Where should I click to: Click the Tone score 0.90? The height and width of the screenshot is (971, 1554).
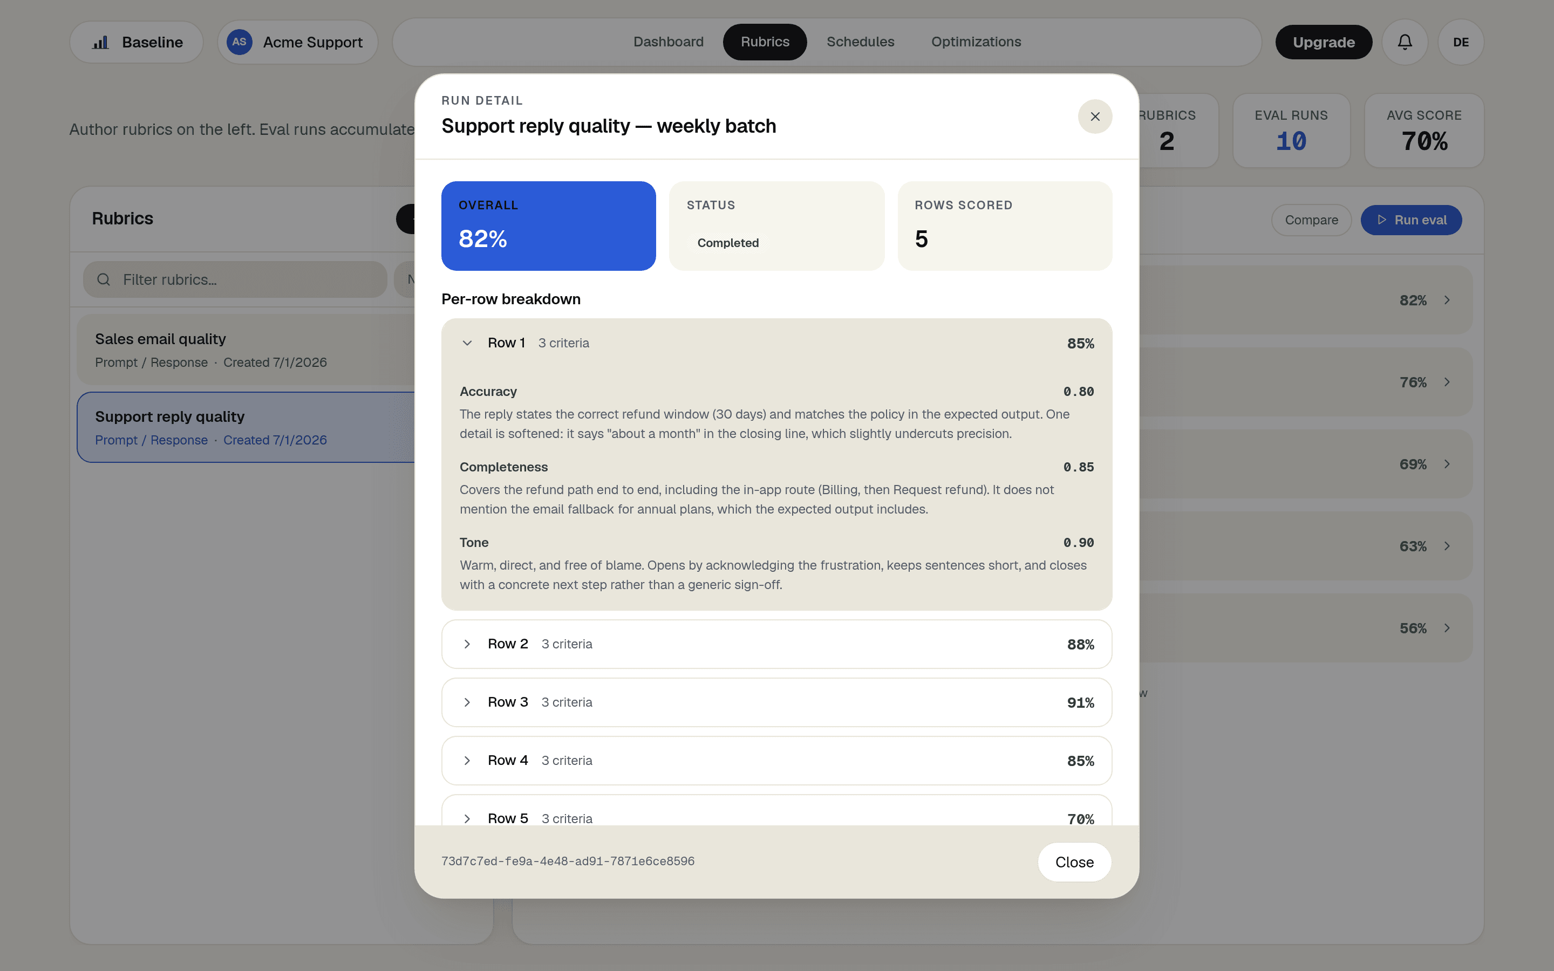1079,543
